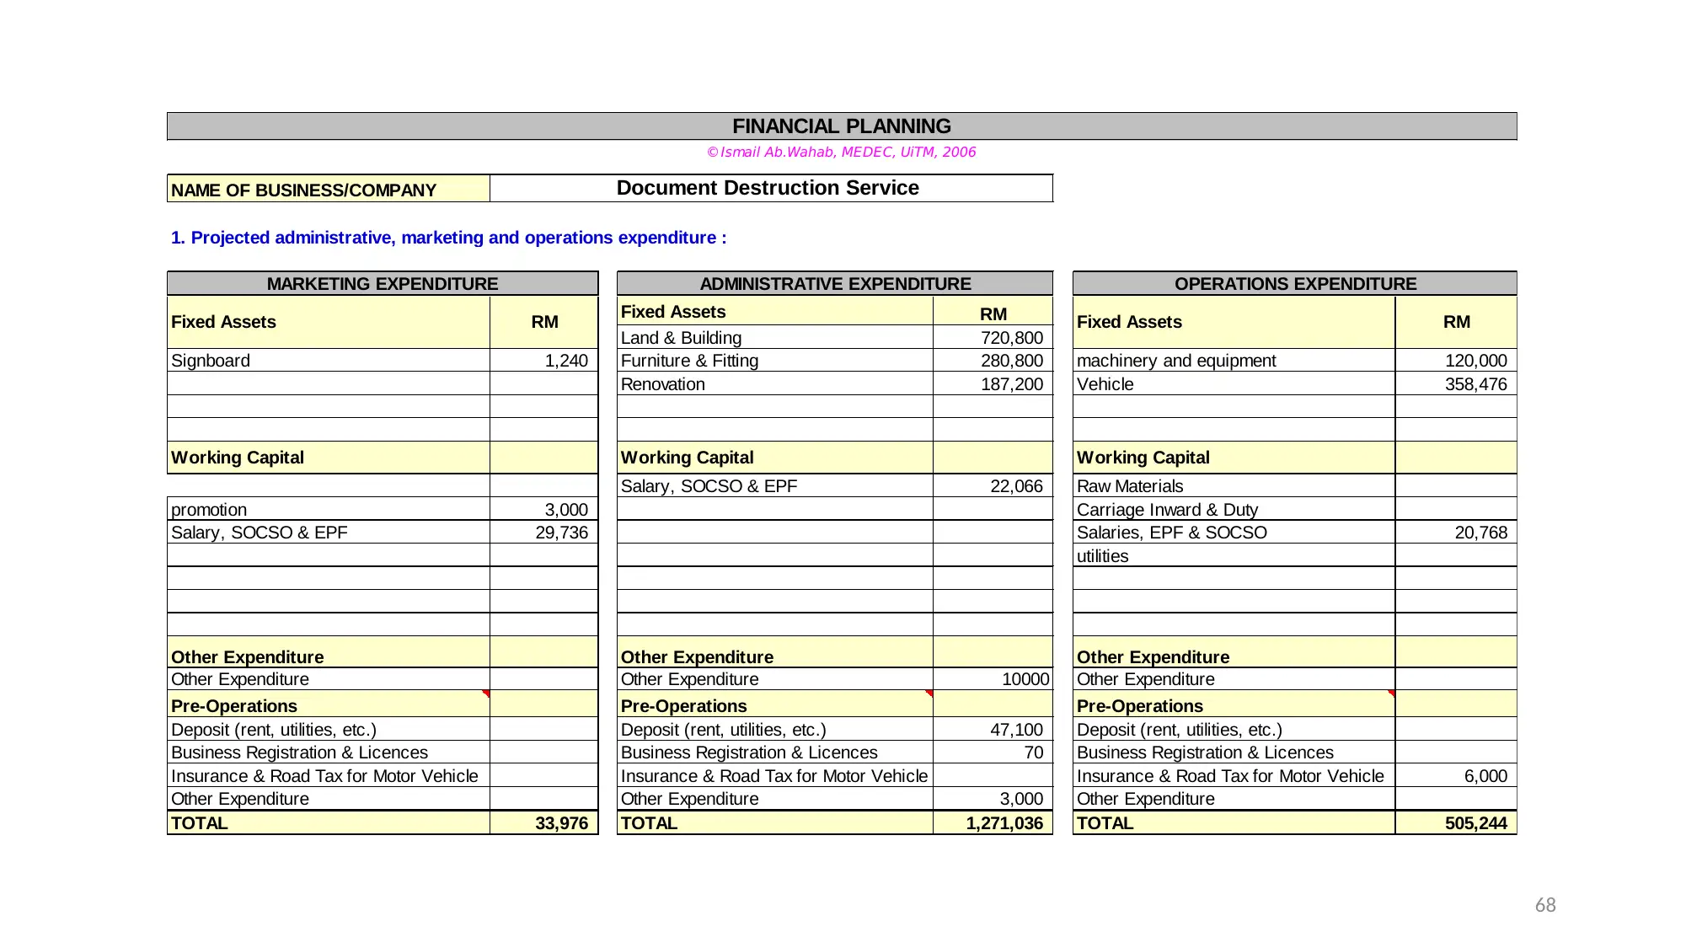Image resolution: width=1686 pixels, height=948 pixels.
Task: Click the page number 68
Action: click(x=1544, y=905)
